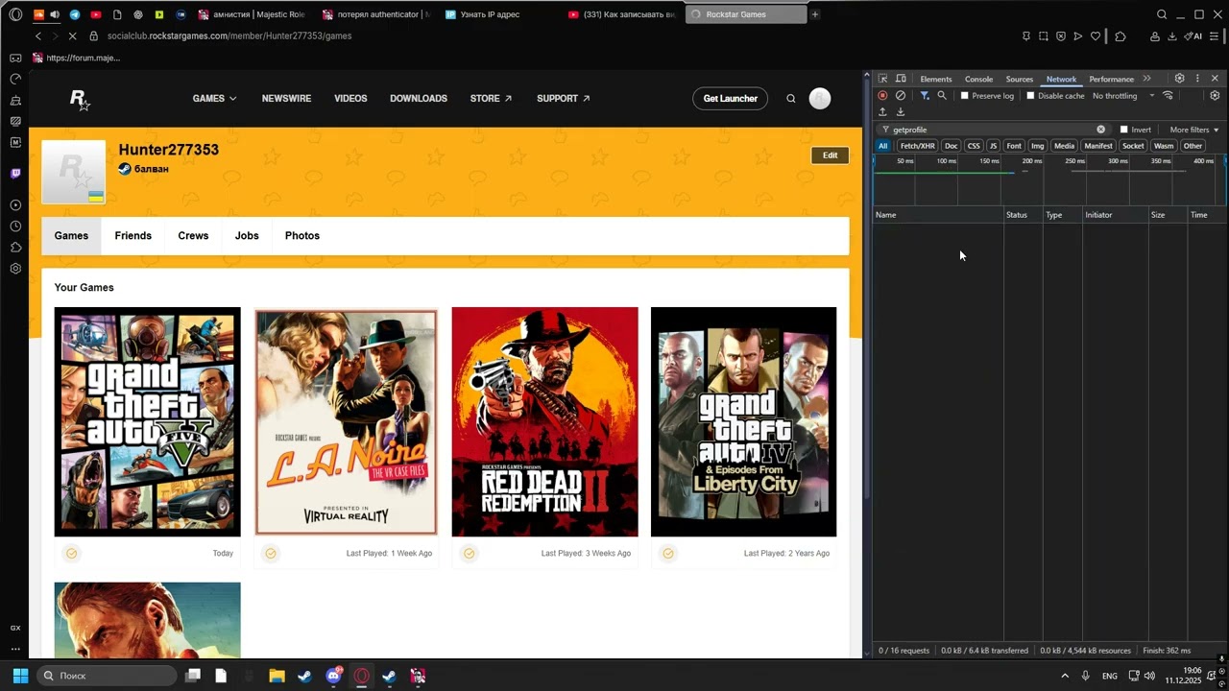This screenshot has height=691, width=1229.
Task: Open the user avatar menu in site header
Action: (x=819, y=99)
